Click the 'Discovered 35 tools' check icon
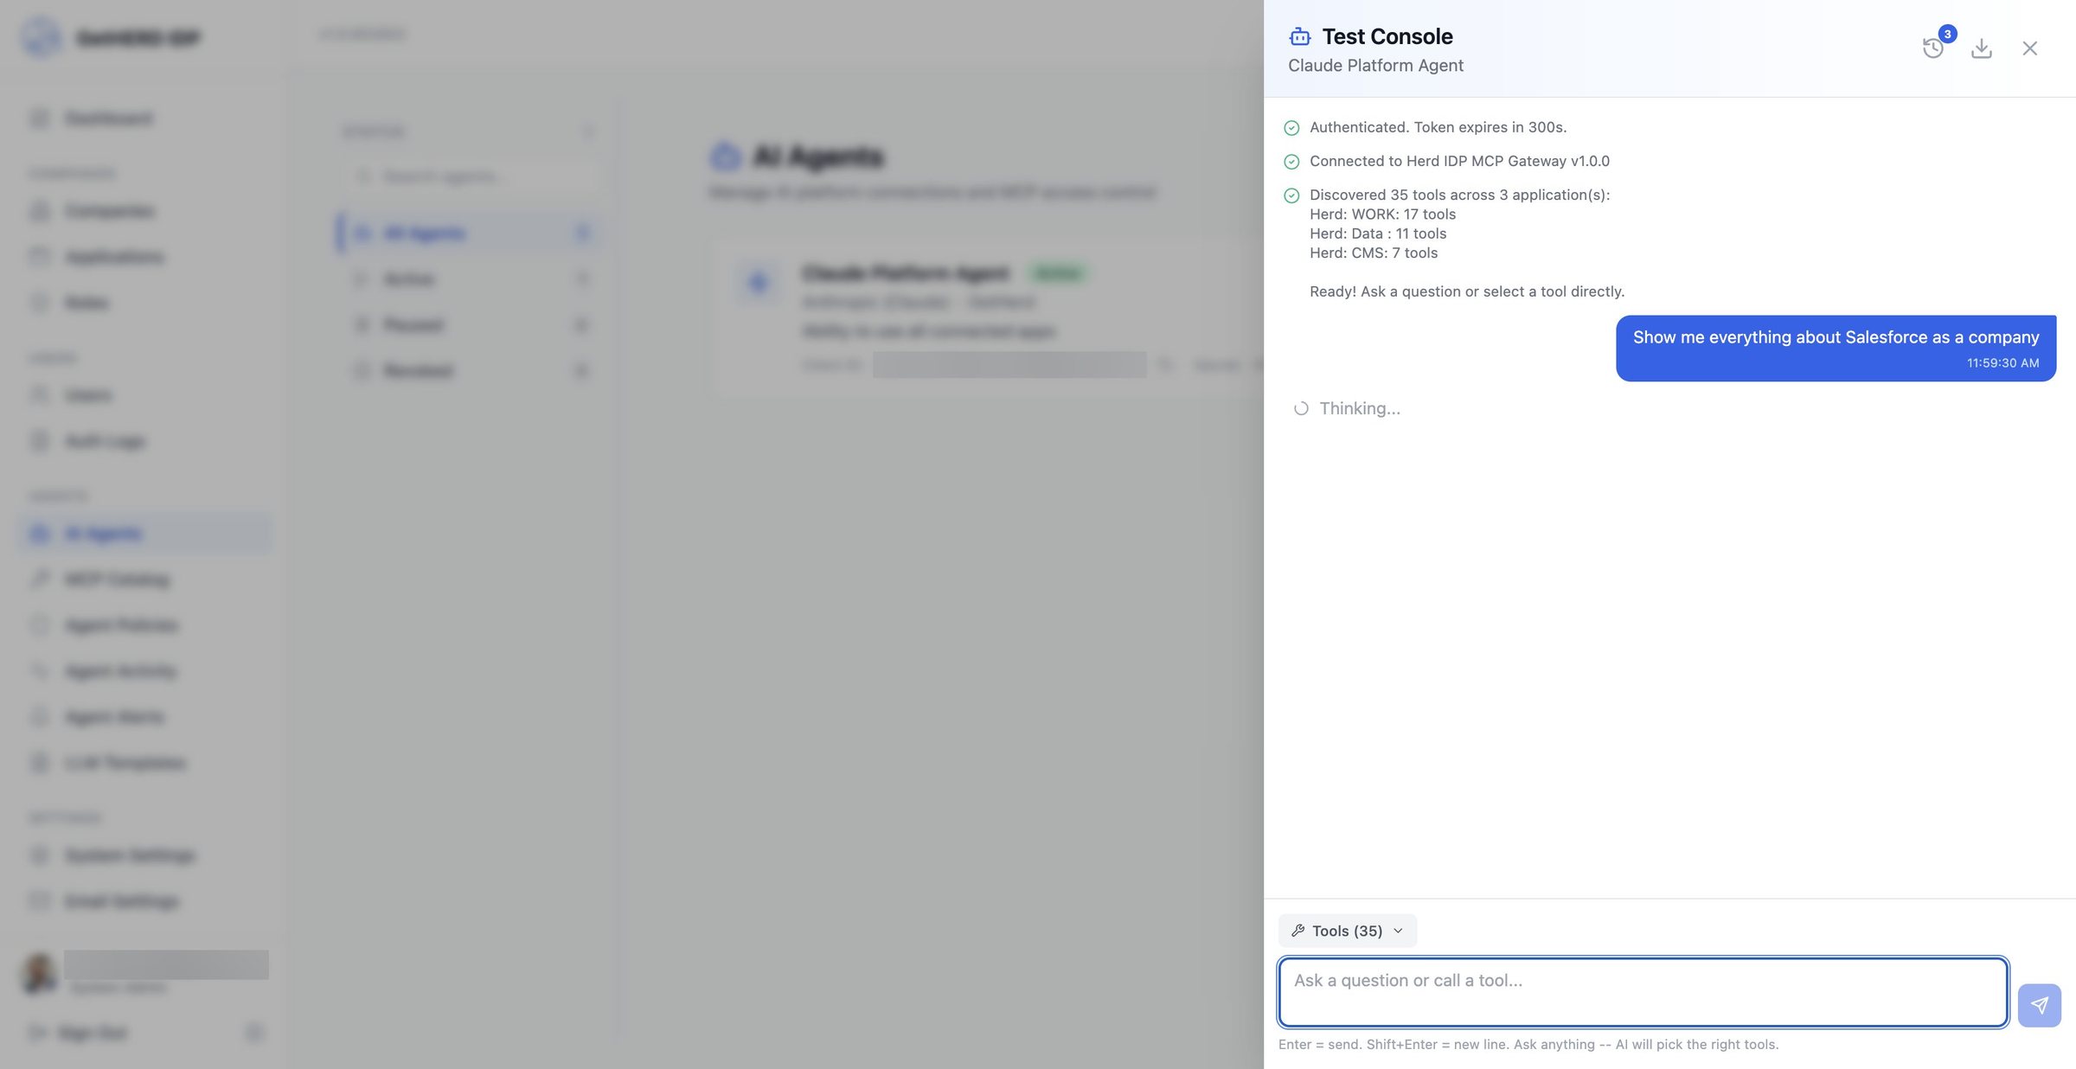 (1291, 195)
